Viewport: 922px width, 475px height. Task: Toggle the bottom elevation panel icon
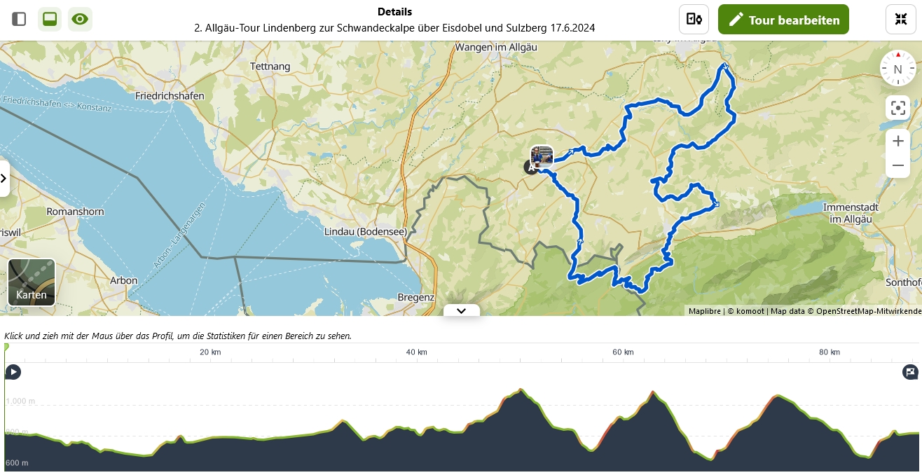pos(50,19)
